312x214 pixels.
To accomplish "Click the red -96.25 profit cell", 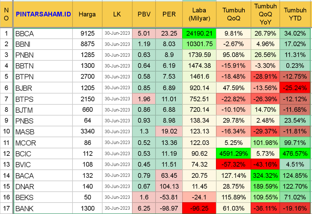I will point(199,208).
